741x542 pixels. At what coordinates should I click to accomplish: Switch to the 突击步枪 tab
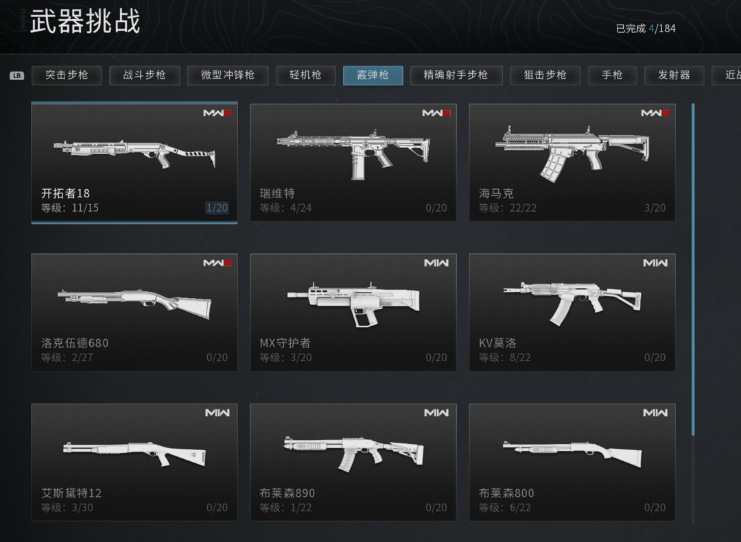(x=67, y=75)
